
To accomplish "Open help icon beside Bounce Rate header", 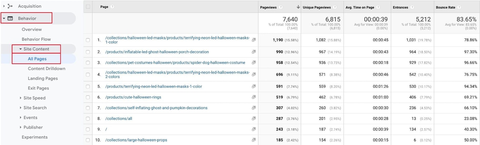I will pos(459,7).
